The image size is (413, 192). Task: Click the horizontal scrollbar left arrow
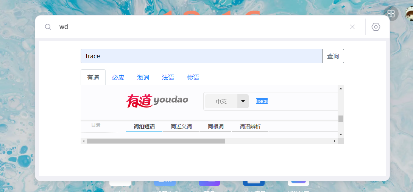(84, 141)
